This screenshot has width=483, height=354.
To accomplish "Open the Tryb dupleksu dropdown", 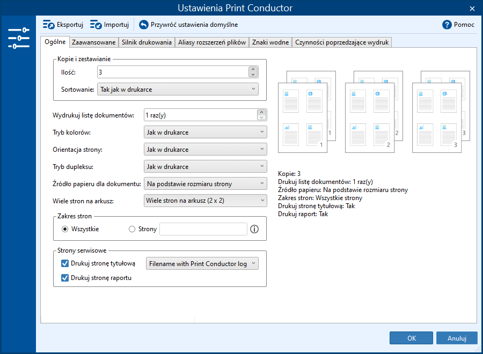I will click(x=205, y=166).
